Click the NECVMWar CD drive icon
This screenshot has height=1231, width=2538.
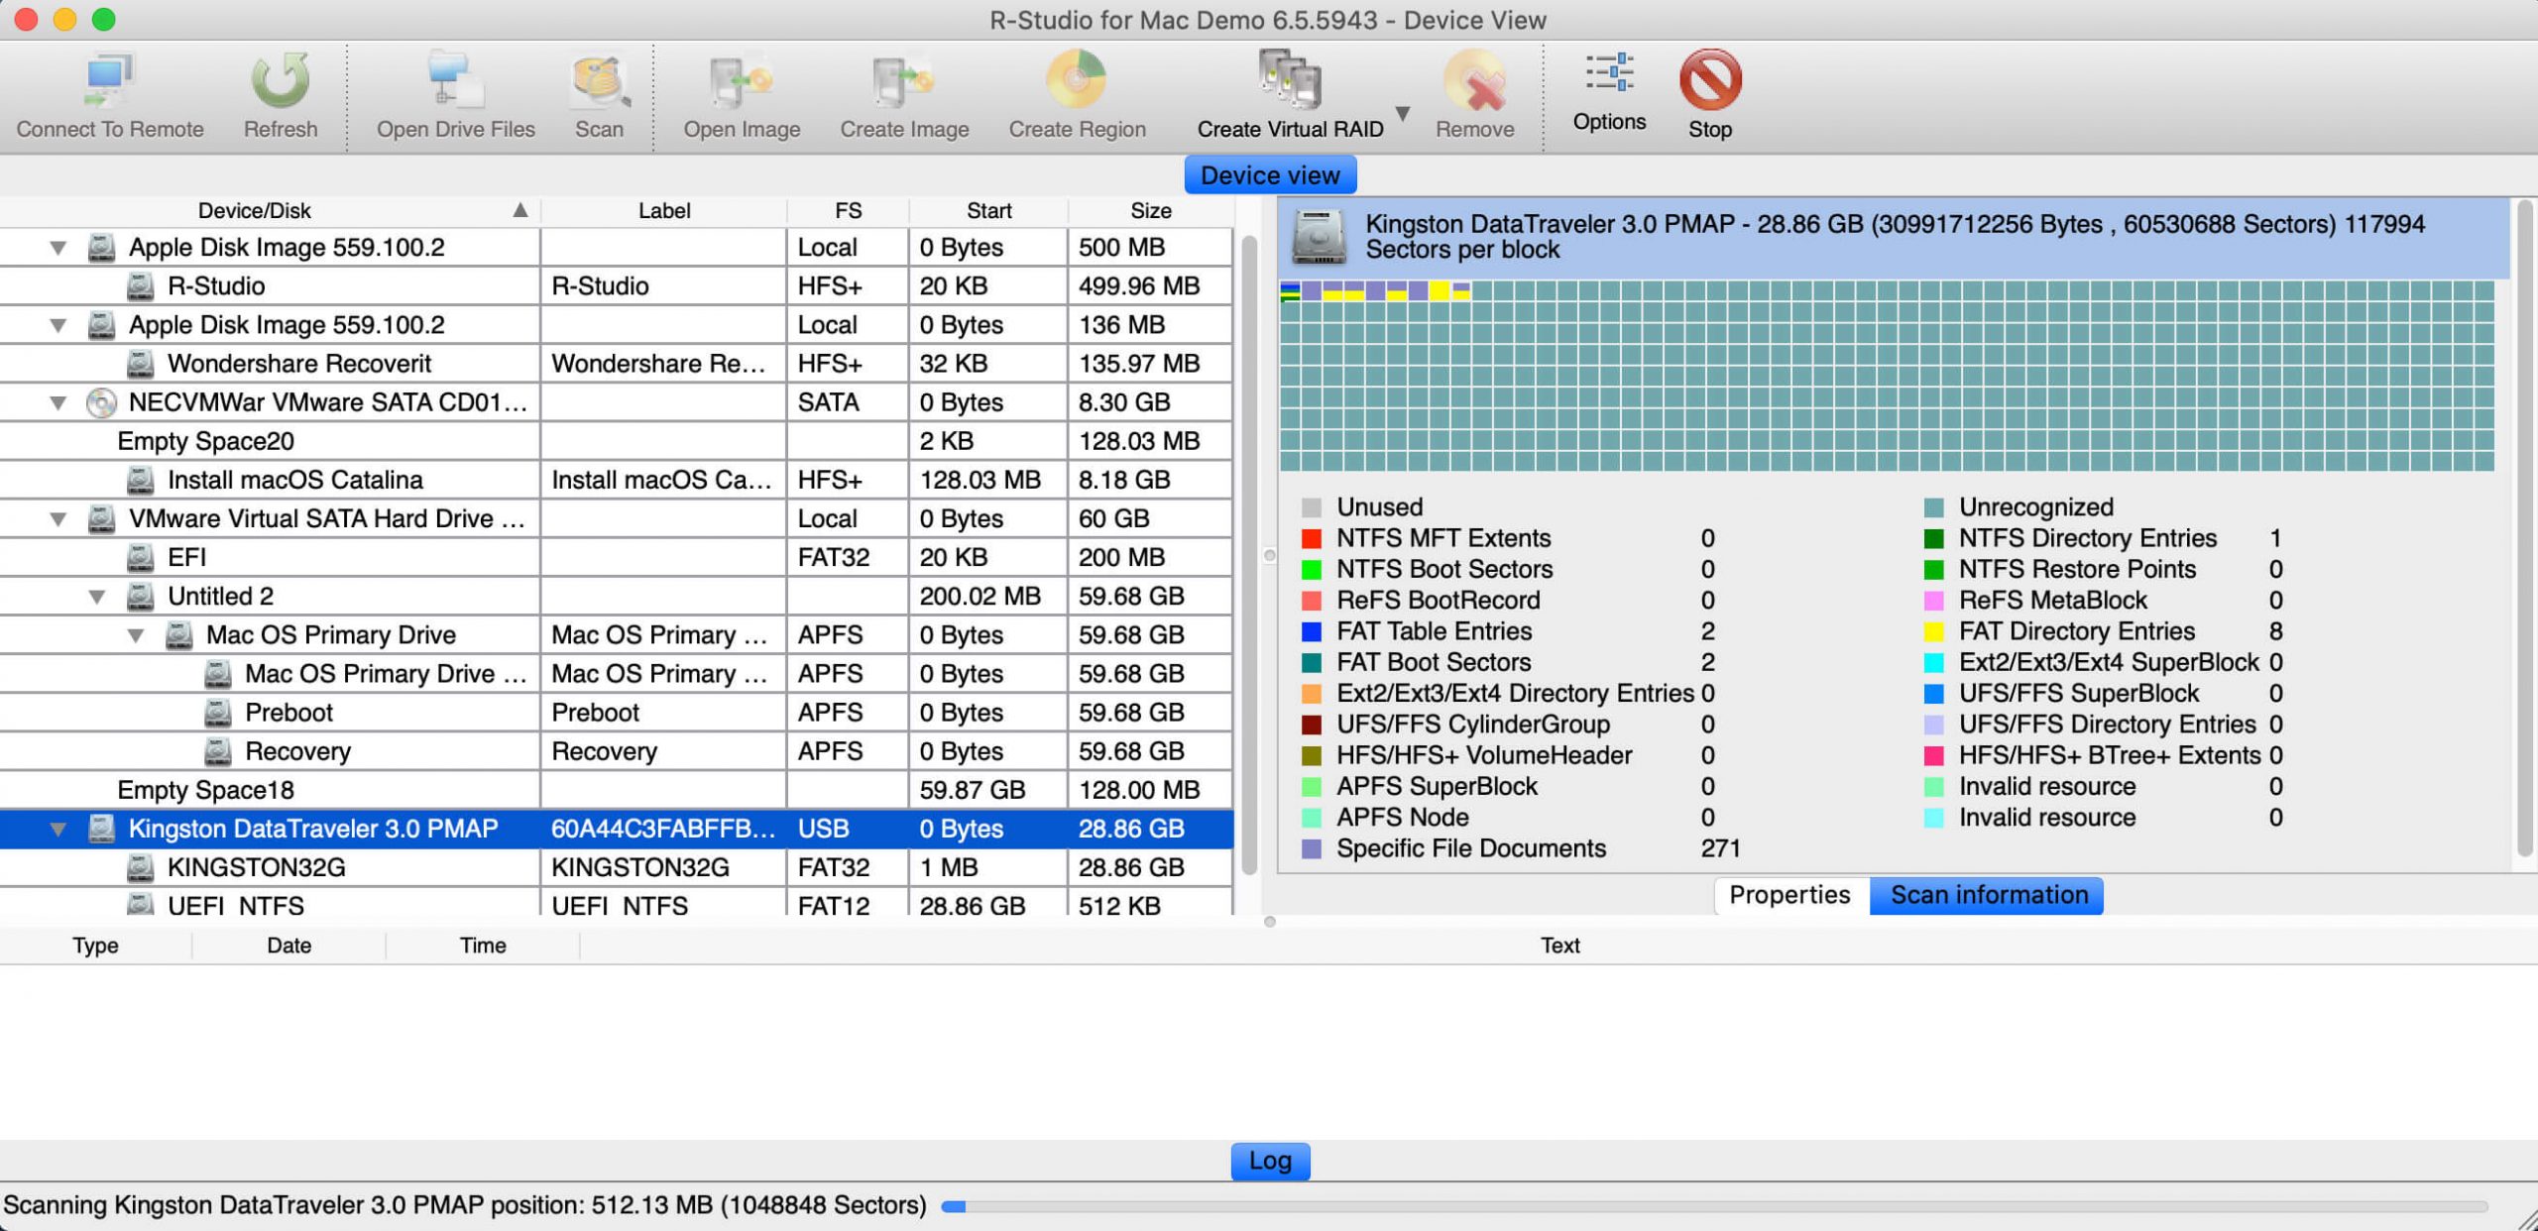tap(101, 402)
